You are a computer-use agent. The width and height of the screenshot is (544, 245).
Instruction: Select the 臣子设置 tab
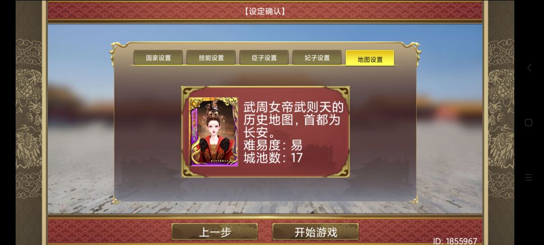tap(264, 57)
